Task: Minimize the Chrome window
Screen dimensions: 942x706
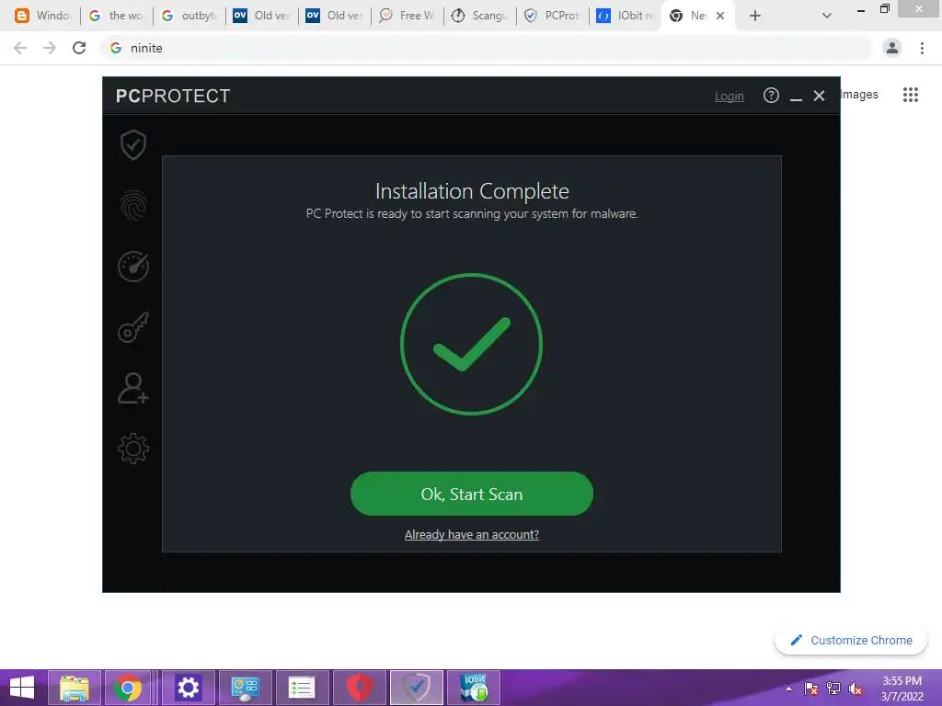Action: [x=861, y=9]
